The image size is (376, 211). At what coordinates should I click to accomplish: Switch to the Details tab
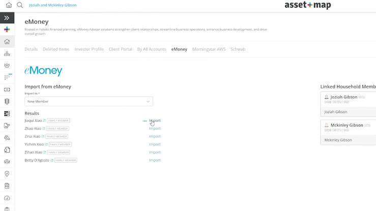(x=31, y=49)
